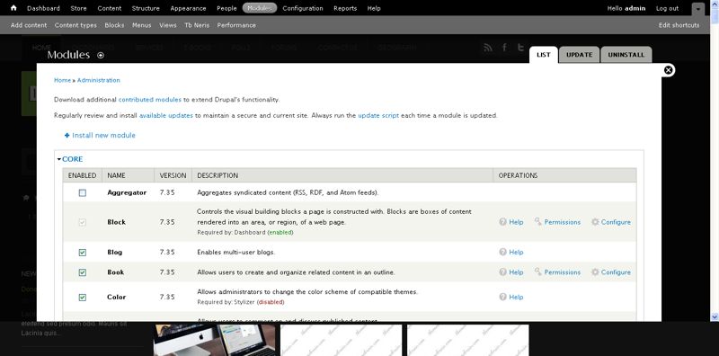Click the Views shortcut link

168,25
